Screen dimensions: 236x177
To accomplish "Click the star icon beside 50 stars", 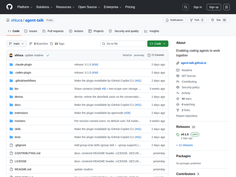I will pyautogui.click(x=178, y=99).
